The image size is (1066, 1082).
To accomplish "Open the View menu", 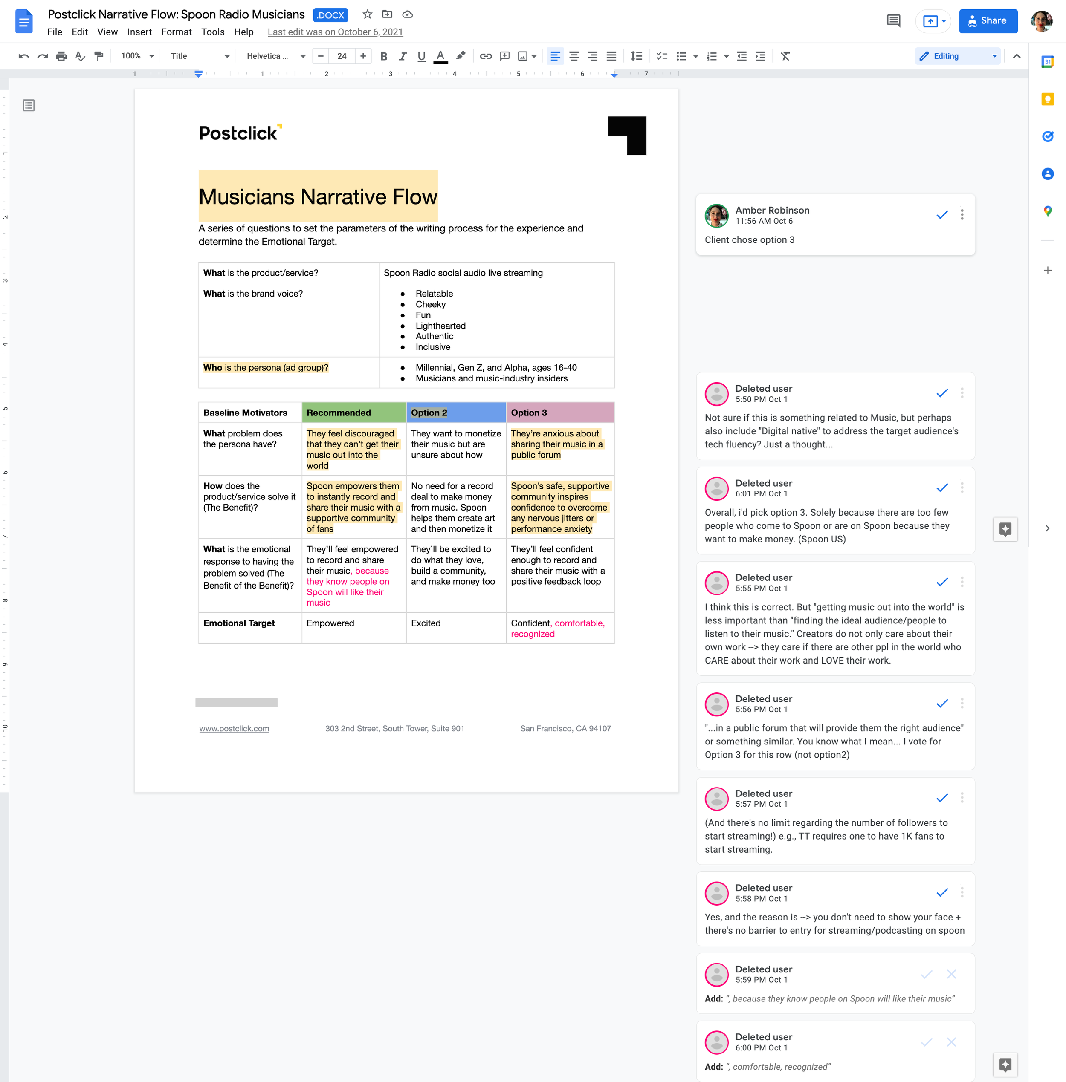I will [x=107, y=32].
